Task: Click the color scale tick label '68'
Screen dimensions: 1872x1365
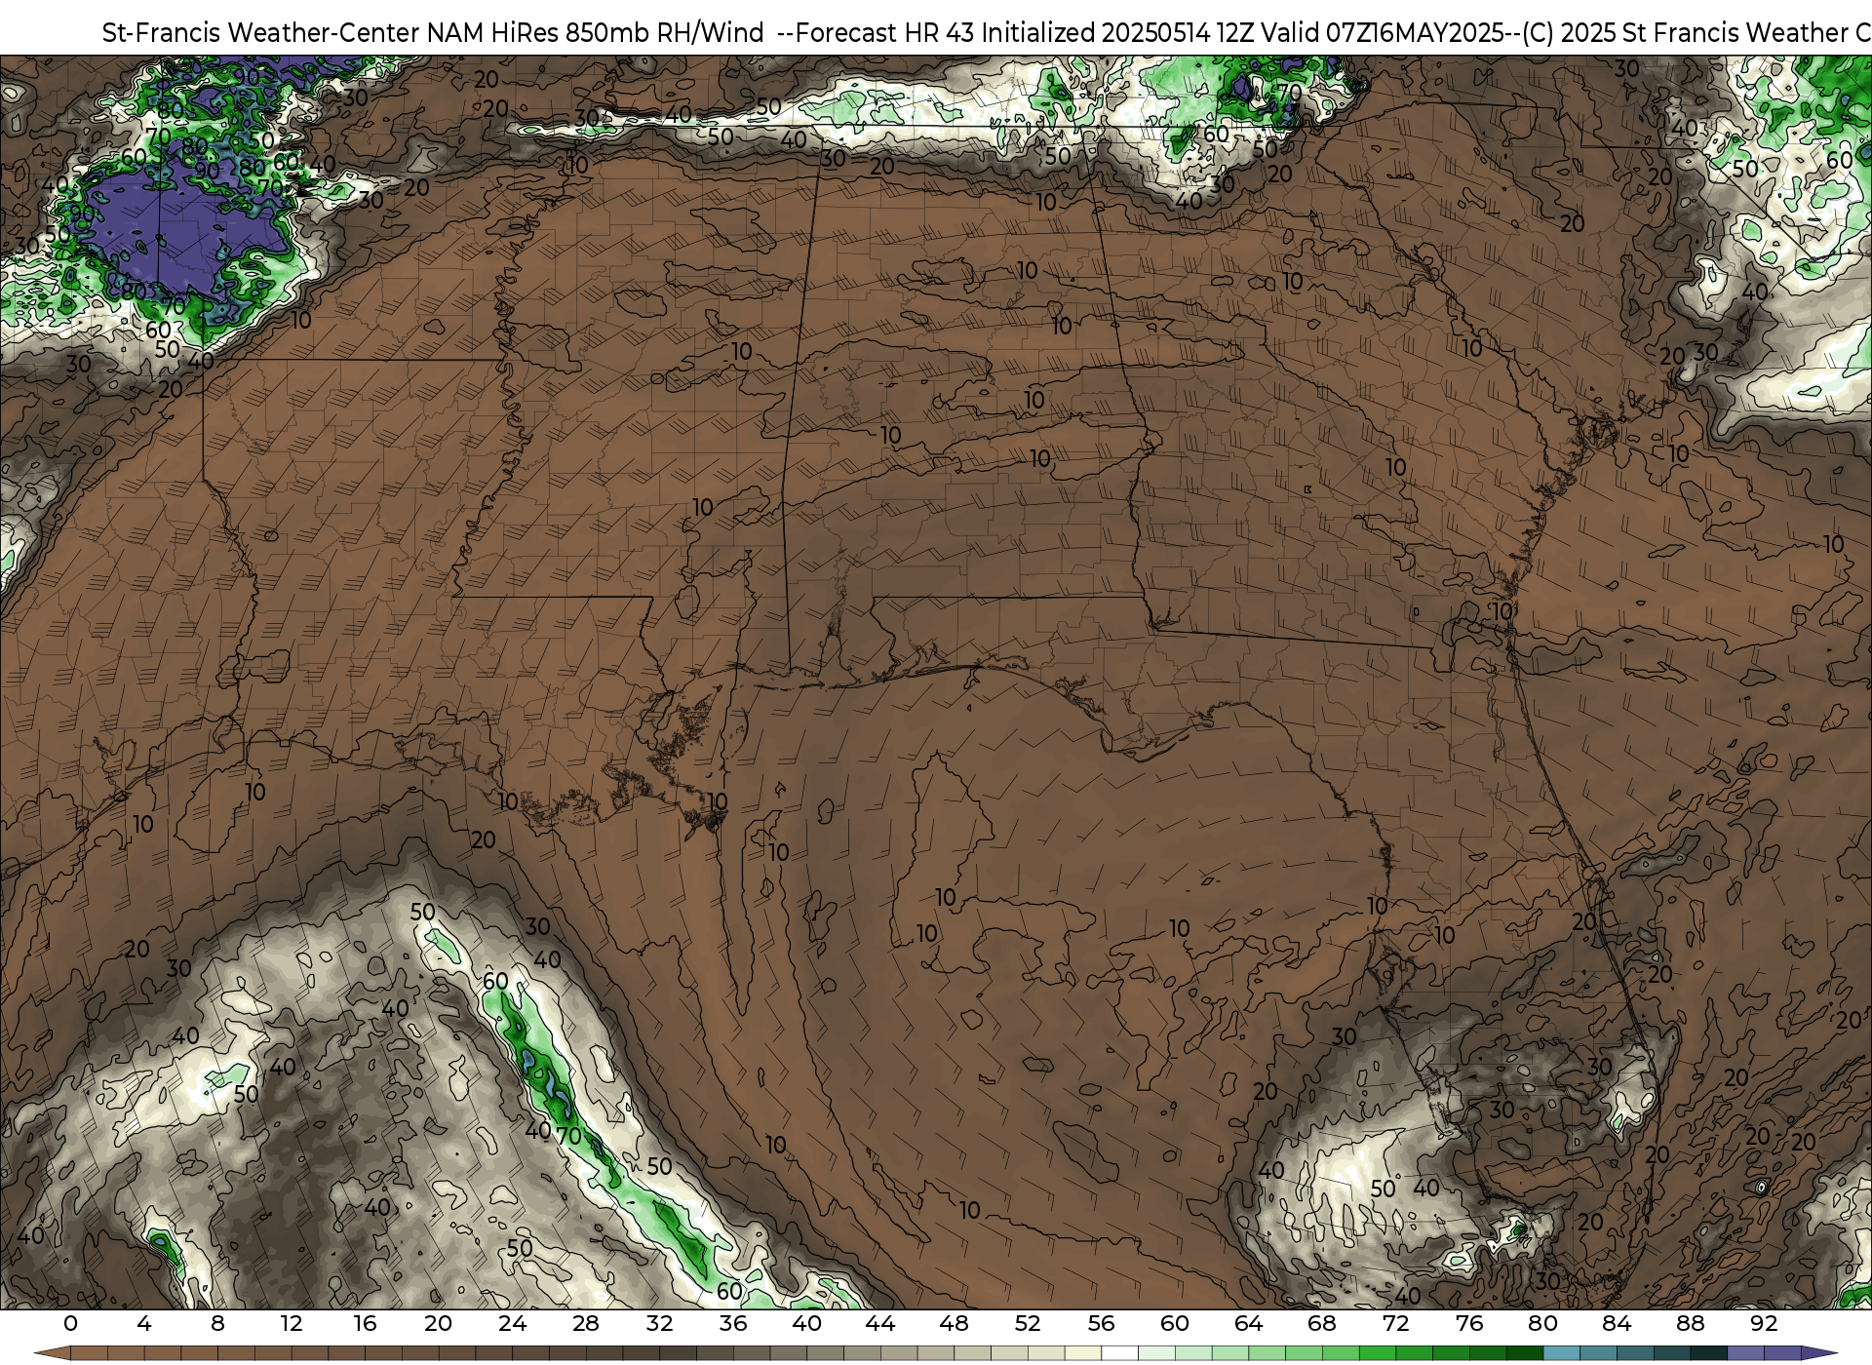Action: tap(1322, 1323)
